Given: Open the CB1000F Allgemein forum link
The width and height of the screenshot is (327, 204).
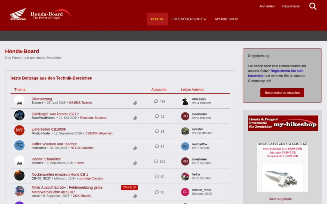Looking at the screenshot, I should [x=99, y=133].
